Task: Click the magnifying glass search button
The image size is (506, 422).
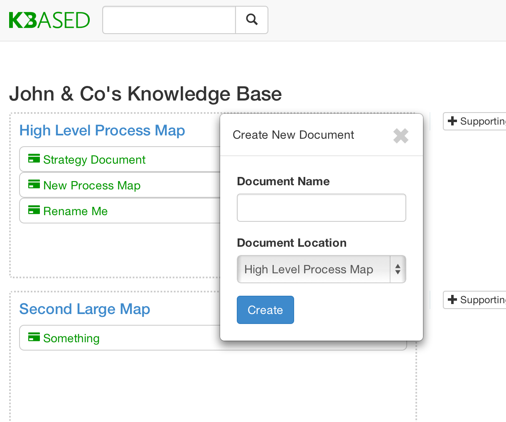Action: (252, 20)
